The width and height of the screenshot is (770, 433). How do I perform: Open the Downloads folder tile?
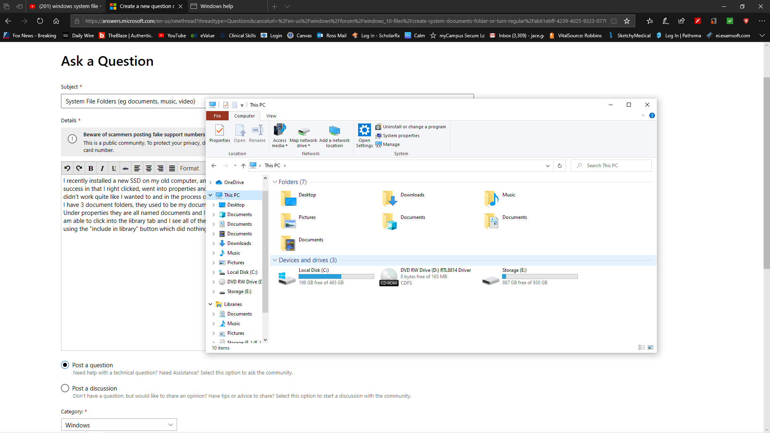pyautogui.click(x=403, y=198)
